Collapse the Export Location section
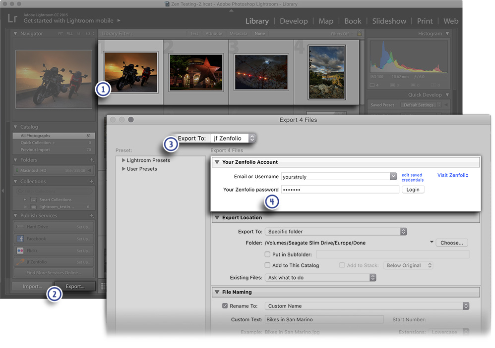This screenshot has width=495, height=348. (x=217, y=218)
